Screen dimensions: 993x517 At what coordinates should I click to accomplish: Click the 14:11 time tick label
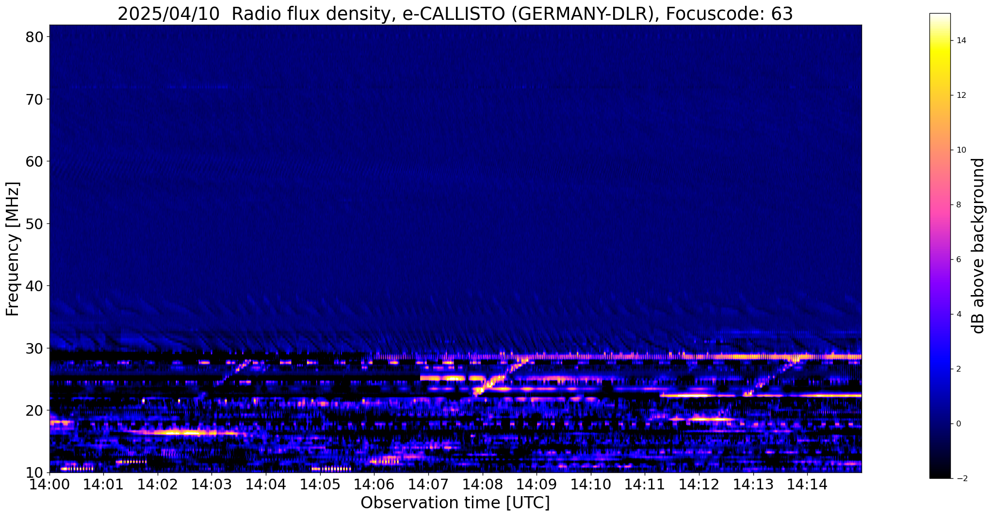[x=644, y=485]
